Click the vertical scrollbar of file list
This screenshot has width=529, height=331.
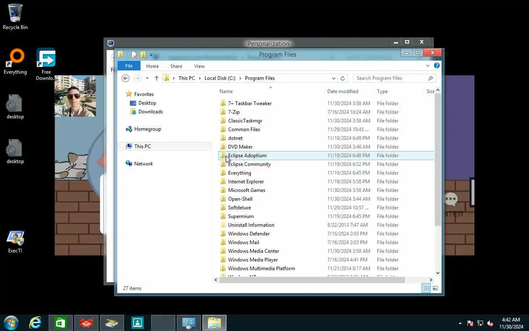click(x=438, y=160)
